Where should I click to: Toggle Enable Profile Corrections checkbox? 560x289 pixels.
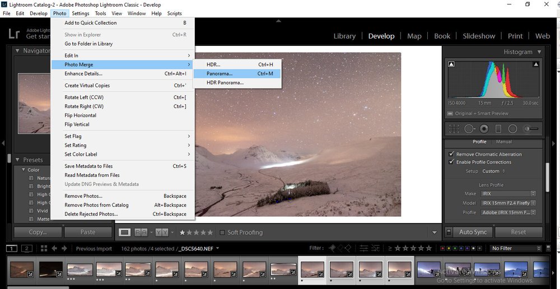(451, 162)
